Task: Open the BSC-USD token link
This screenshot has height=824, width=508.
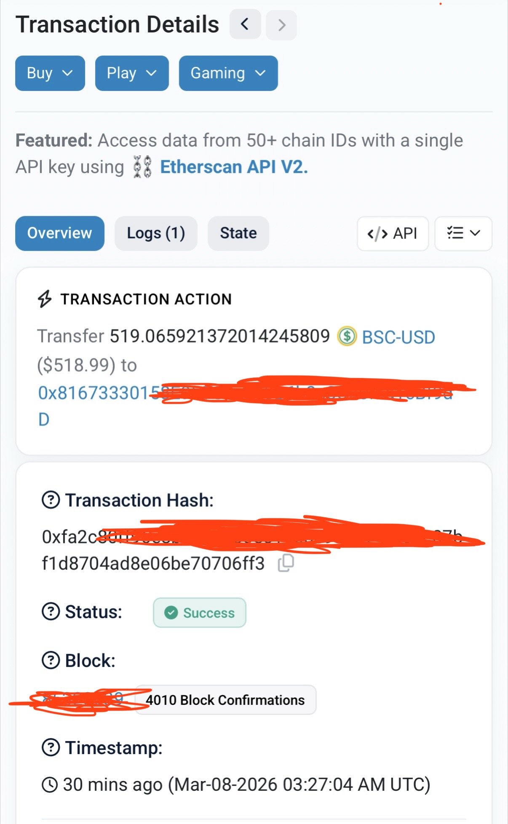Action: click(398, 337)
